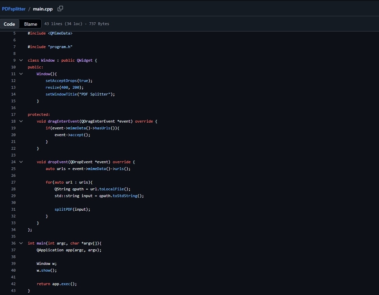Copy the file path icon next to main.cpp

pos(60,9)
